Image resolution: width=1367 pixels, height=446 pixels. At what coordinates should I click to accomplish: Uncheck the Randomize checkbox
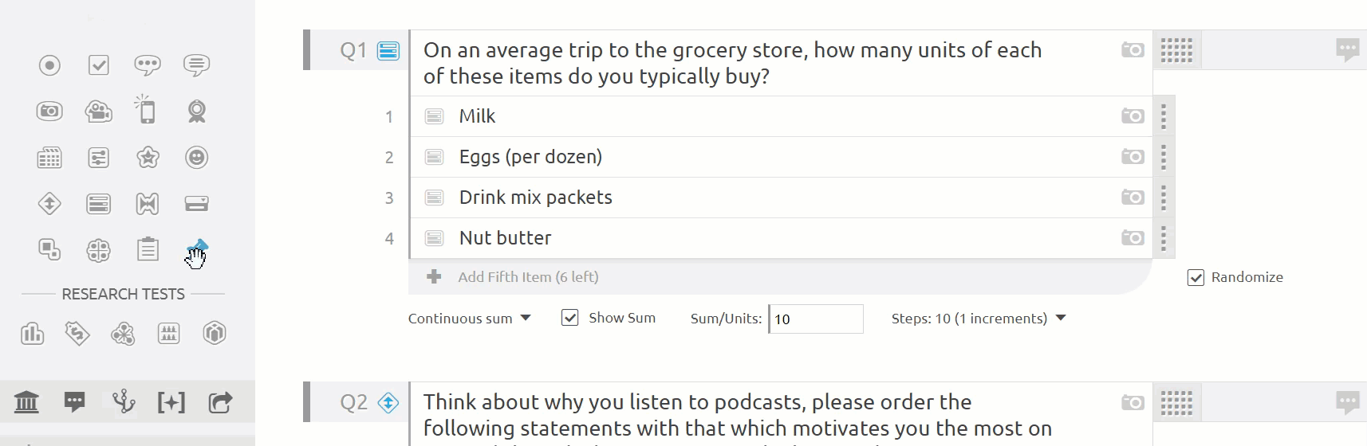[x=1196, y=277]
